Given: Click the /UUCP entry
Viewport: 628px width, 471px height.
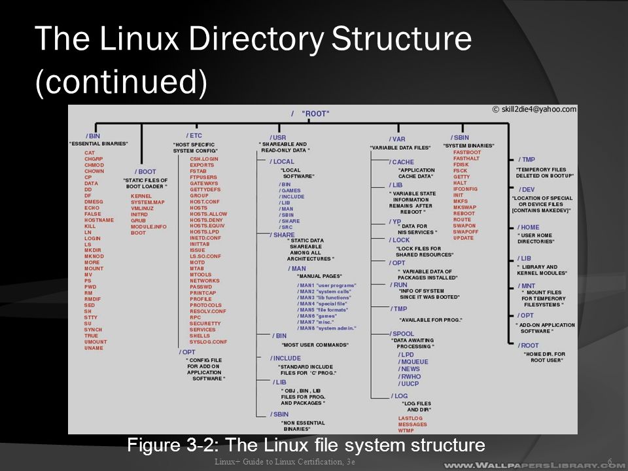Looking at the screenshot, I should 408,383.
